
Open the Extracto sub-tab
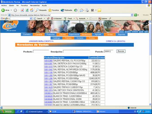[x=80, y=38]
